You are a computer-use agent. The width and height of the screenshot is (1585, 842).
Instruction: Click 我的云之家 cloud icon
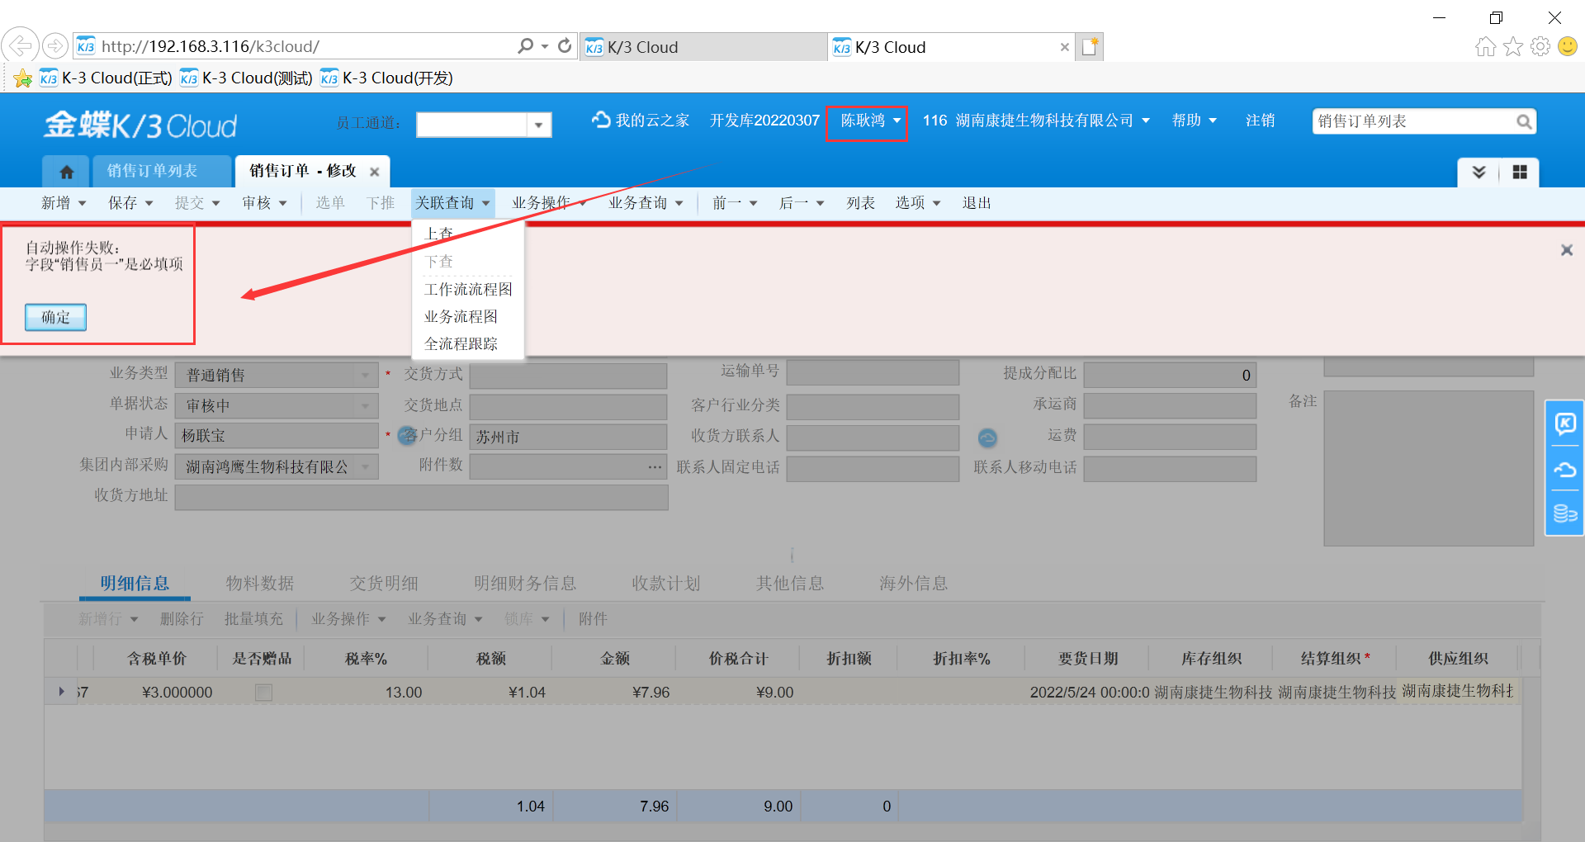[601, 120]
